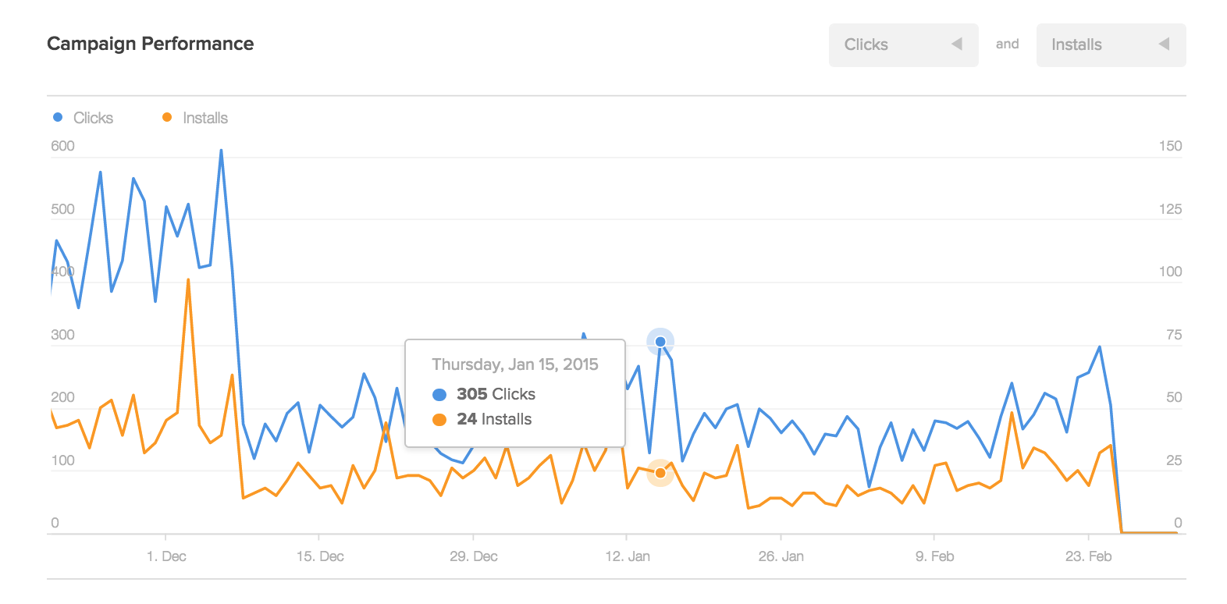
Task: Select the highlighted orange Installs data point
Action: pos(660,473)
